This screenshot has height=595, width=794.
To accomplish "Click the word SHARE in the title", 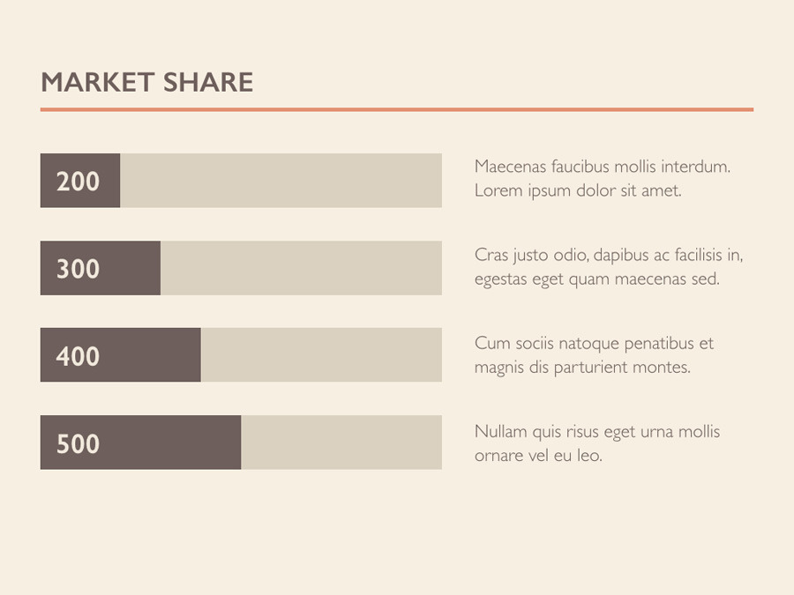I will 208,83.
